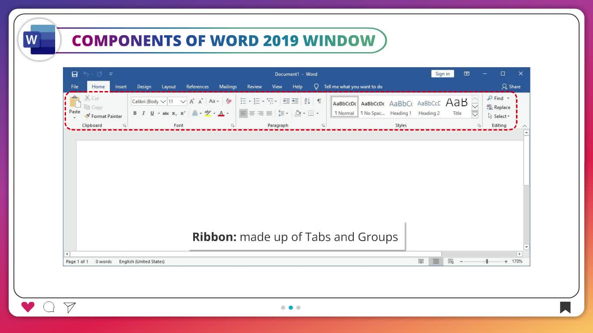Open the Mailings tab
The height and width of the screenshot is (333, 593).
(228, 87)
